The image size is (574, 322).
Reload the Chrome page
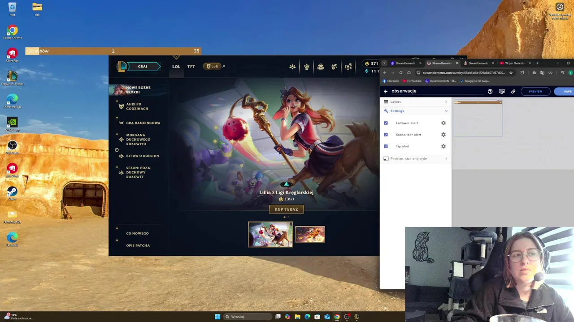400,72
